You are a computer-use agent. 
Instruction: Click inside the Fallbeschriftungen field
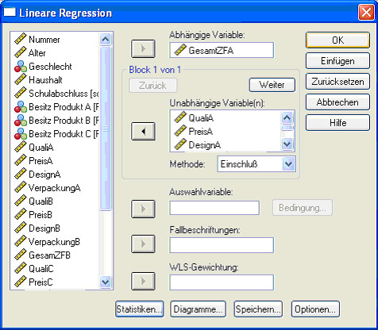tap(222, 245)
